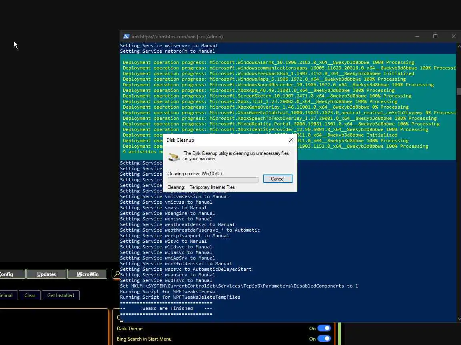Viewport: 461px width, 345px height.
Task: Switch to the MicroWin tab
Action: 87,274
